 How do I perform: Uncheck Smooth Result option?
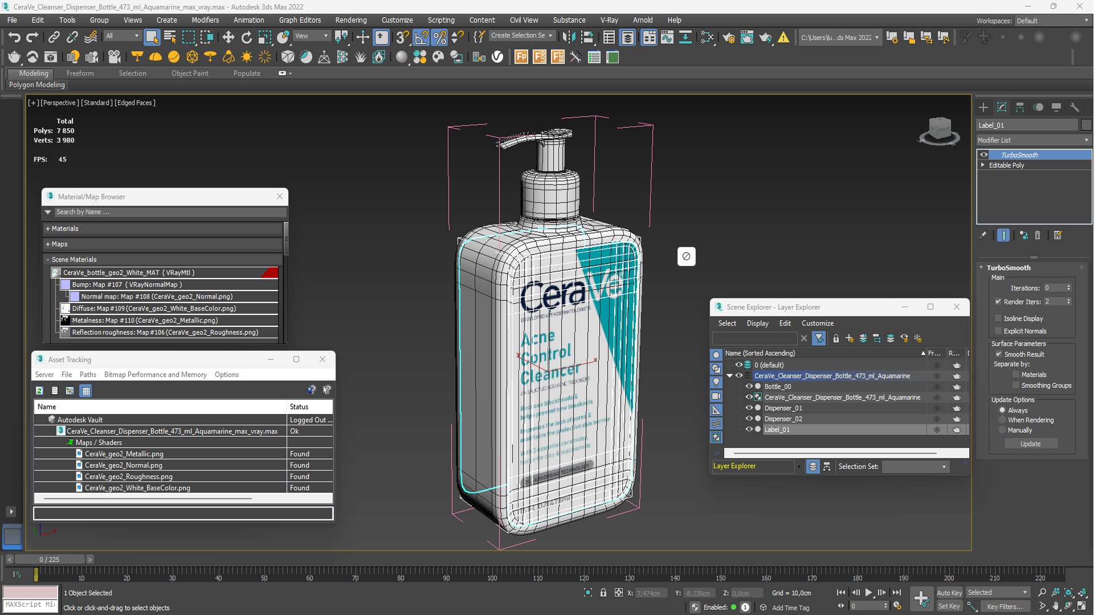tap(998, 354)
